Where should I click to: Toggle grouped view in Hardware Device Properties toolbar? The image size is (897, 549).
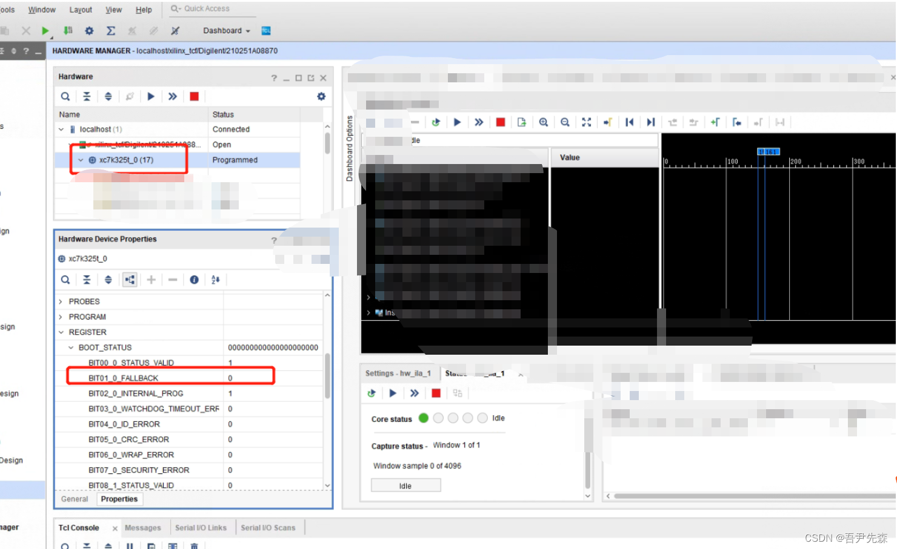pyautogui.click(x=130, y=279)
